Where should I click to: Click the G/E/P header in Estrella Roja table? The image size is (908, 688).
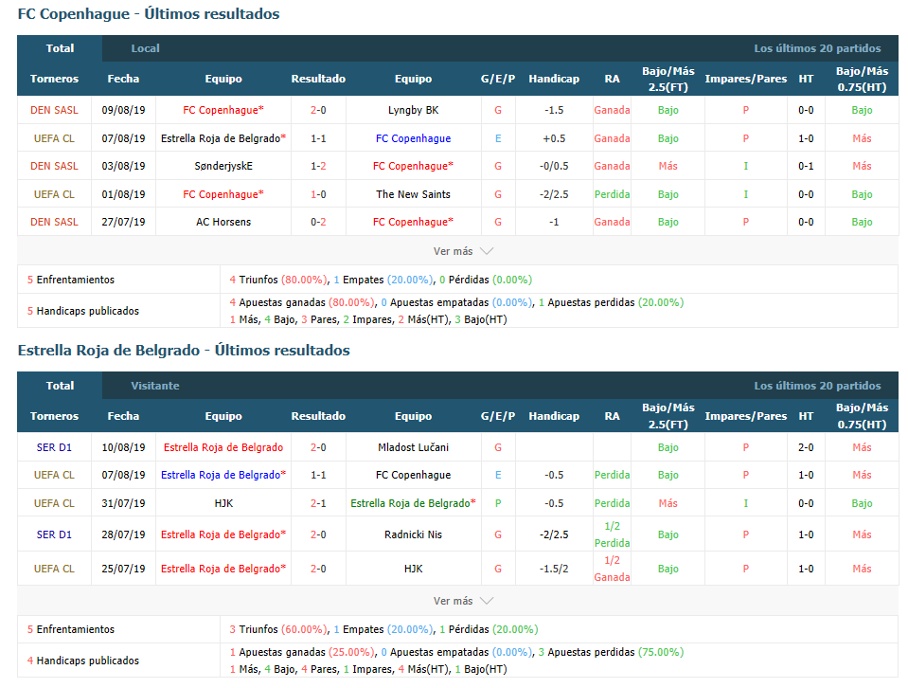point(498,416)
